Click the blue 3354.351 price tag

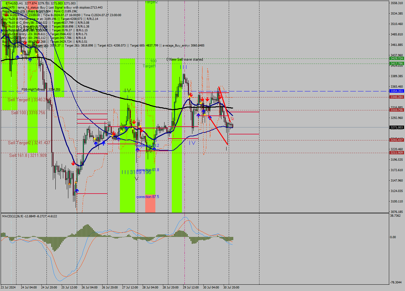coord(397,91)
